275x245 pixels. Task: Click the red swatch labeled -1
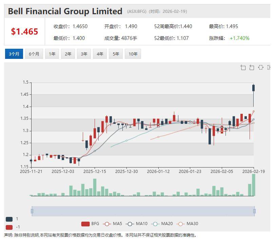tap(9, 227)
